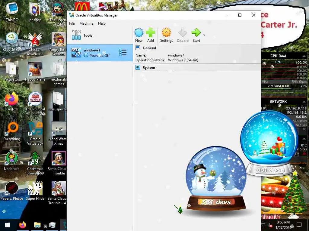Screen dimensions: 309x231
Task: Click the gifts snow globe countdown gadget
Action: (x=269, y=143)
